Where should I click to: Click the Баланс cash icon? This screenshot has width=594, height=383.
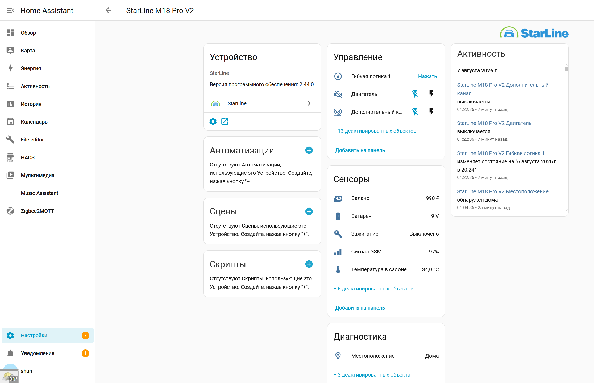pos(338,198)
